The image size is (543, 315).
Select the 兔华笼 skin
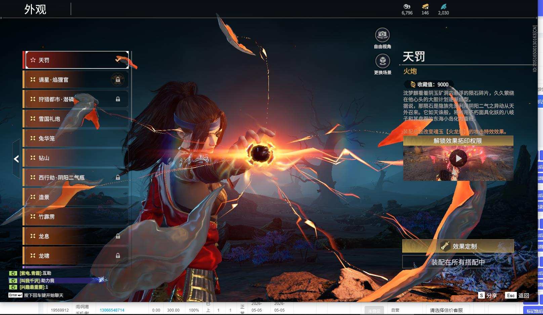tap(76, 138)
